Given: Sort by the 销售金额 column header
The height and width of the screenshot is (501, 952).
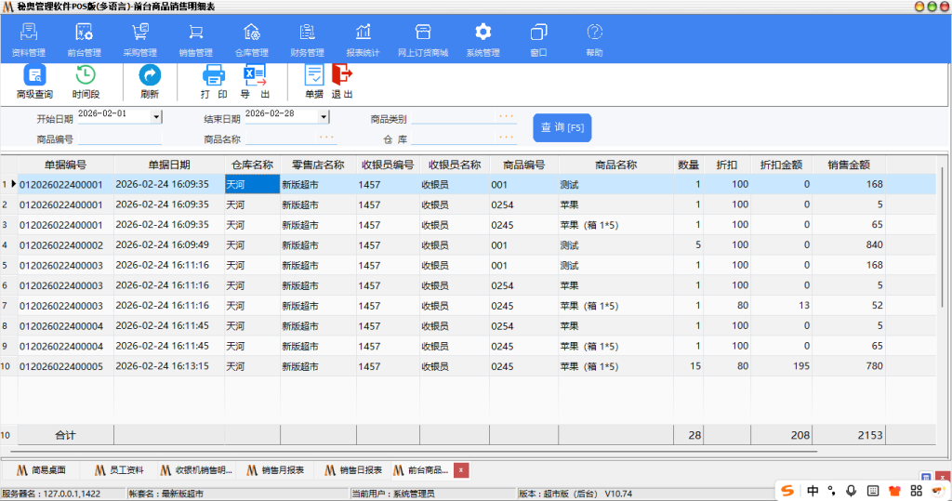Looking at the screenshot, I should [x=848, y=165].
